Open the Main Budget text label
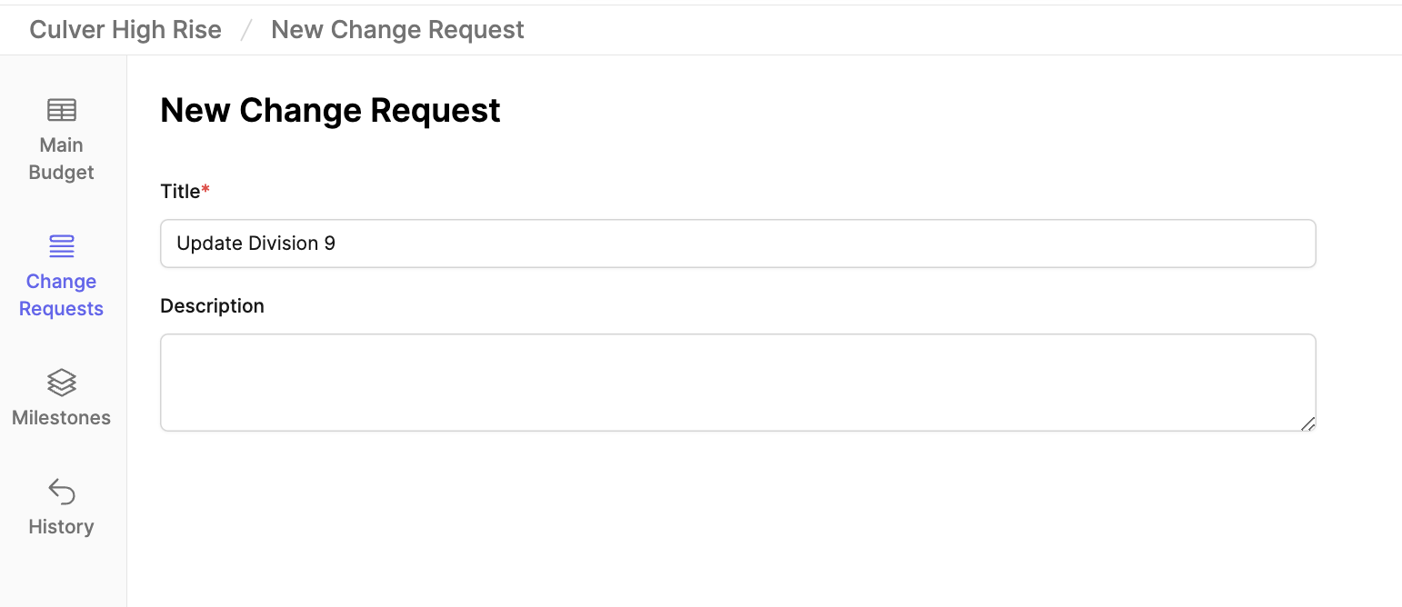This screenshot has height=607, width=1402. tap(61, 159)
